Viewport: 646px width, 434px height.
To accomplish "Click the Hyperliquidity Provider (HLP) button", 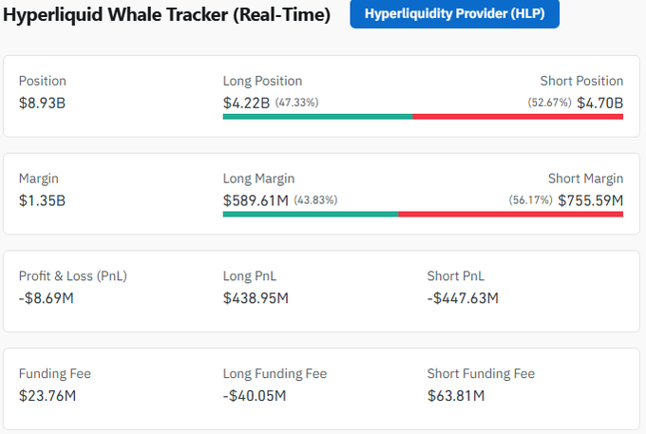I will pos(454,13).
